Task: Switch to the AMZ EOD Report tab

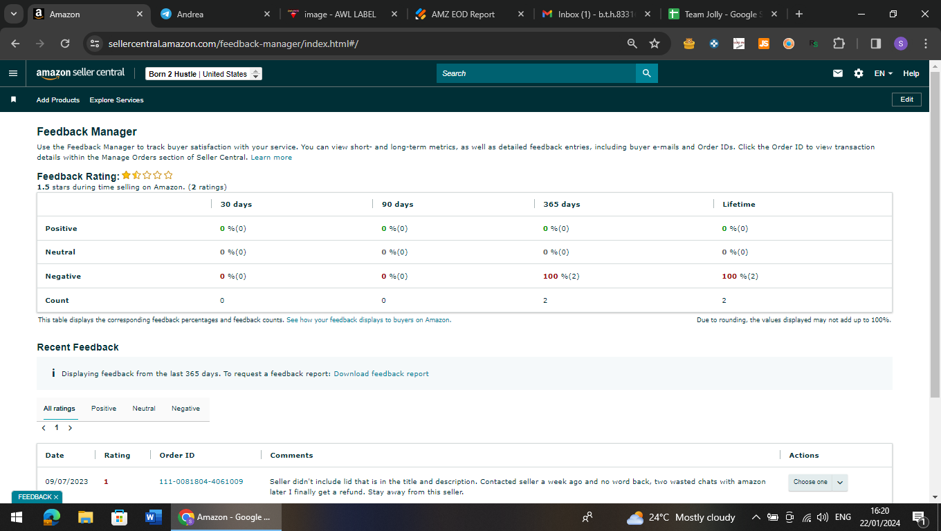Action: 469,14
